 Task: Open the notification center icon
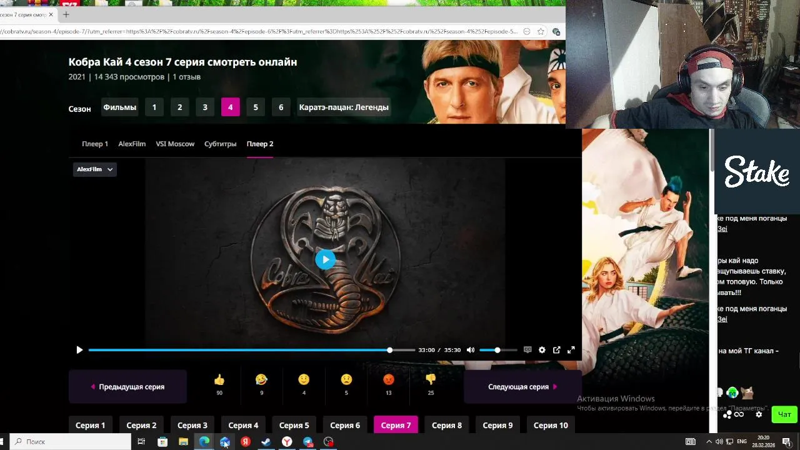pyautogui.click(x=787, y=441)
